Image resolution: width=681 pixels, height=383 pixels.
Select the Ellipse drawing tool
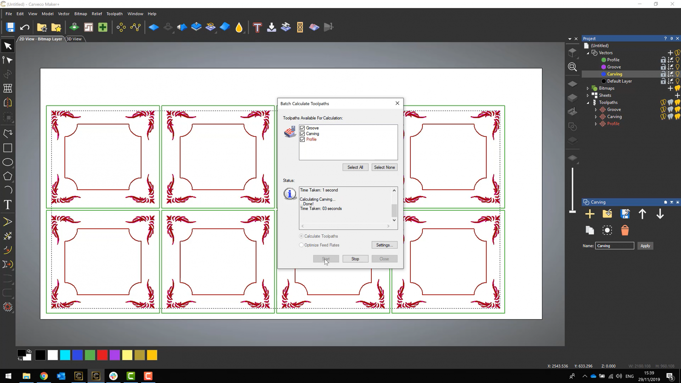click(x=8, y=162)
